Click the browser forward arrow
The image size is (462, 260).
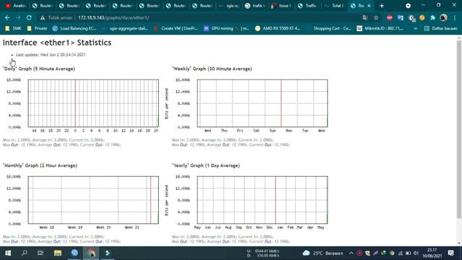[18, 17]
